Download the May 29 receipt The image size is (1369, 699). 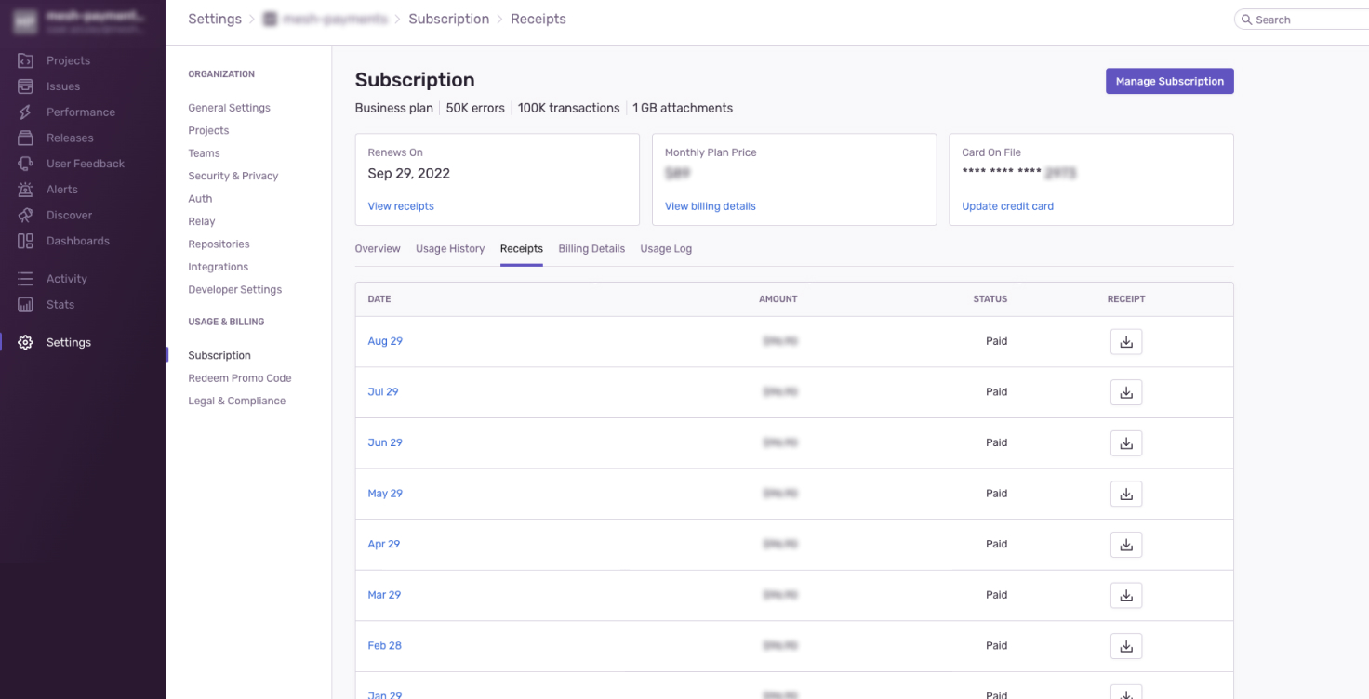(1125, 494)
